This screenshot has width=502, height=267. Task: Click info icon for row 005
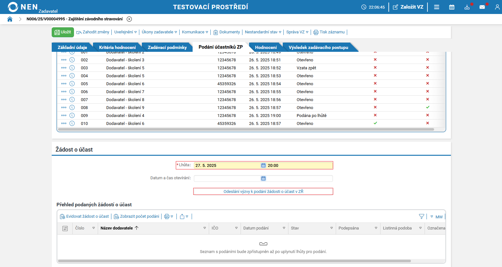(72, 84)
